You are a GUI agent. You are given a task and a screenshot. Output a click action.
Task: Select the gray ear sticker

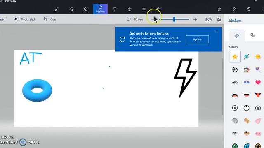[x=235, y=120]
